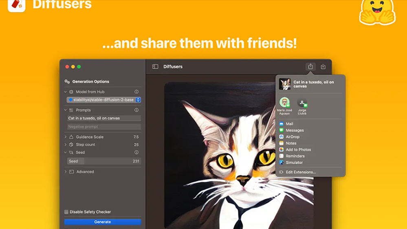Click the Step count cube icon

click(71, 145)
